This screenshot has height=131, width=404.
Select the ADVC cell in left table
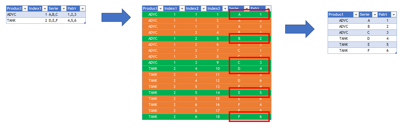coord(17,15)
